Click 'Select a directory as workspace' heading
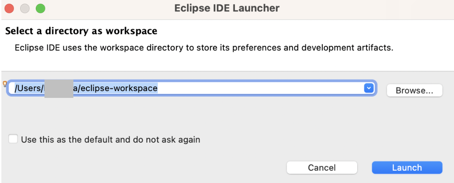The width and height of the screenshot is (454, 183). [81, 31]
